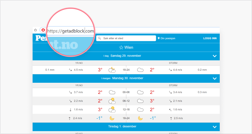Click YR.NO label under Søndag
The width and height of the screenshot is (252, 134).
pyautogui.click(x=79, y=63)
